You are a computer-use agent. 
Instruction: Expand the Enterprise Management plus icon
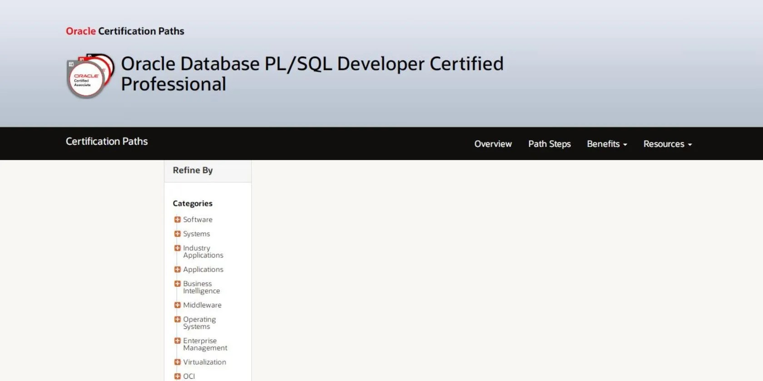178,341
